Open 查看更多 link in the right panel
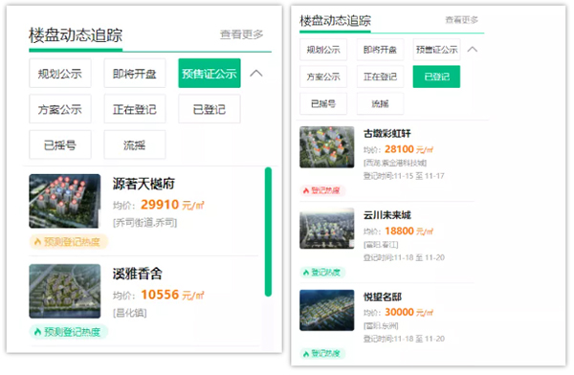Image resolution: width=574 pixels, height=375 pixels. click(x=461, y=20)
